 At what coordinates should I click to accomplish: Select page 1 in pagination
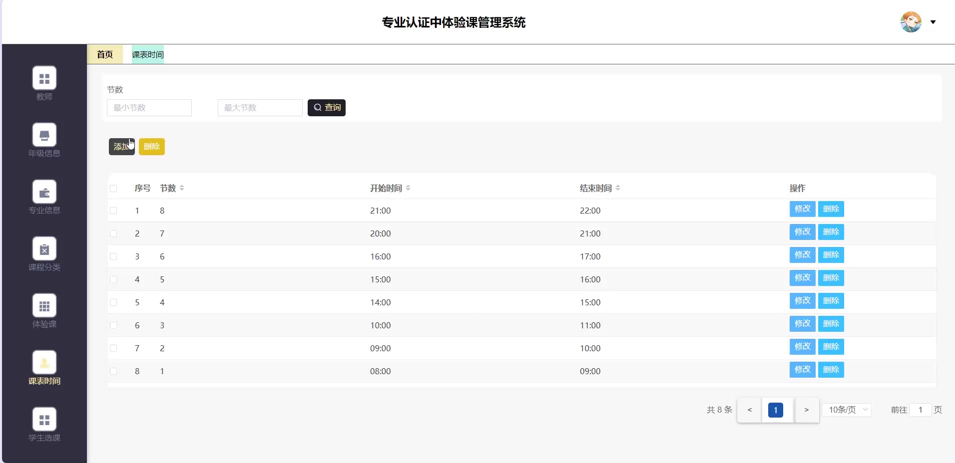click(776, 410)
